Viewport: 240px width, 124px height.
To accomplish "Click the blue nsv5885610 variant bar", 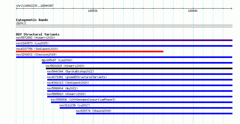I will pos(140,97).
